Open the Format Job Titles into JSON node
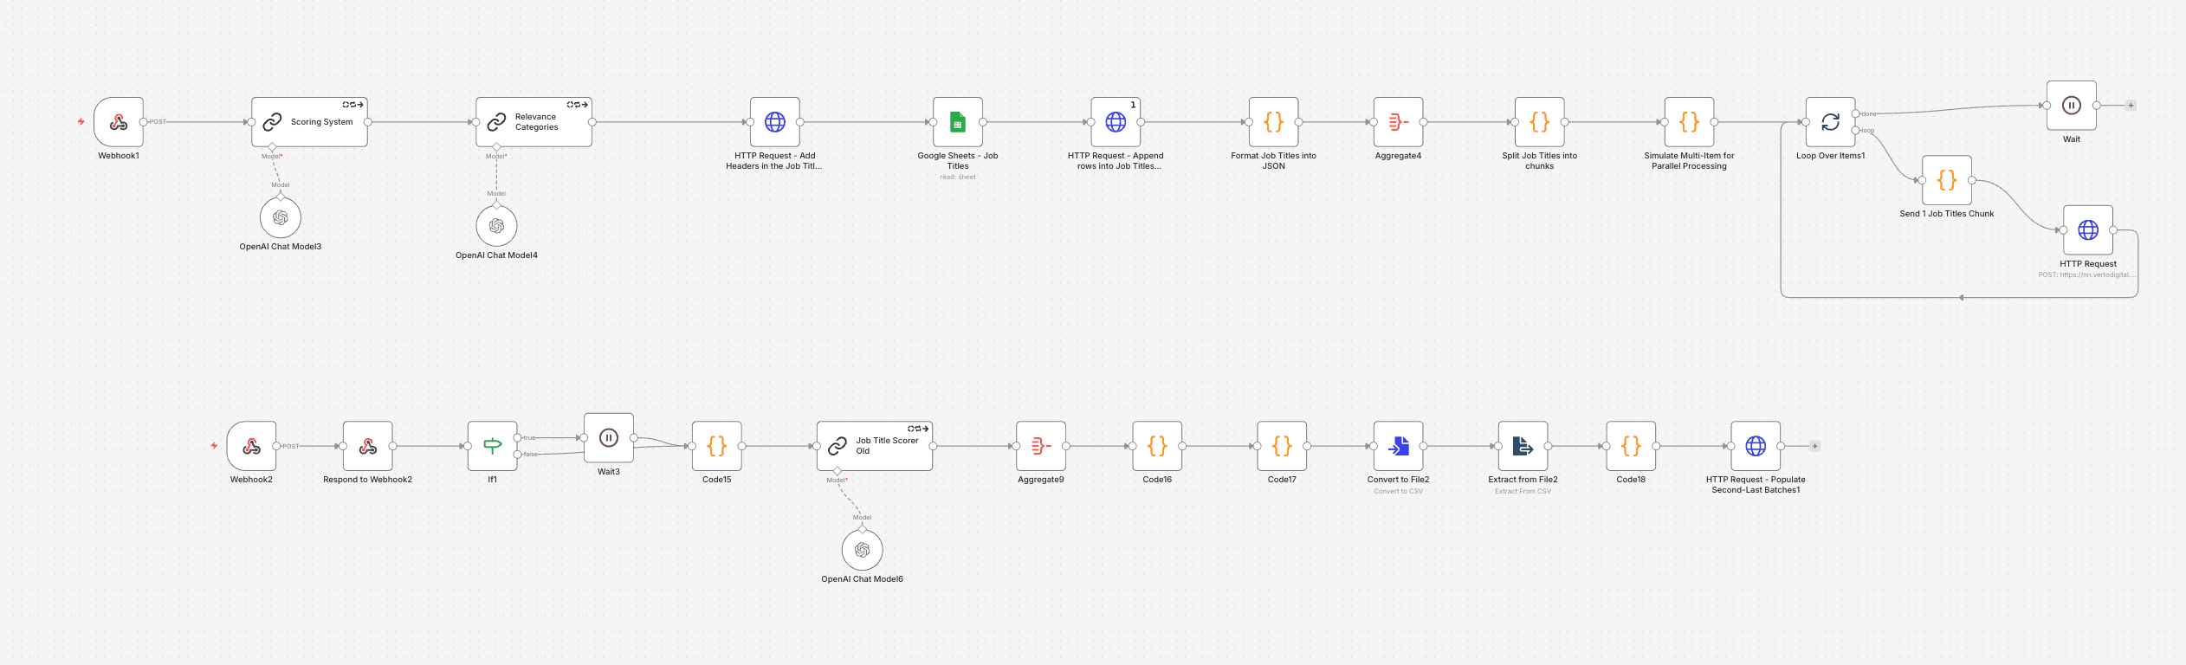2186x665 pixels. tap(1273, 122)
